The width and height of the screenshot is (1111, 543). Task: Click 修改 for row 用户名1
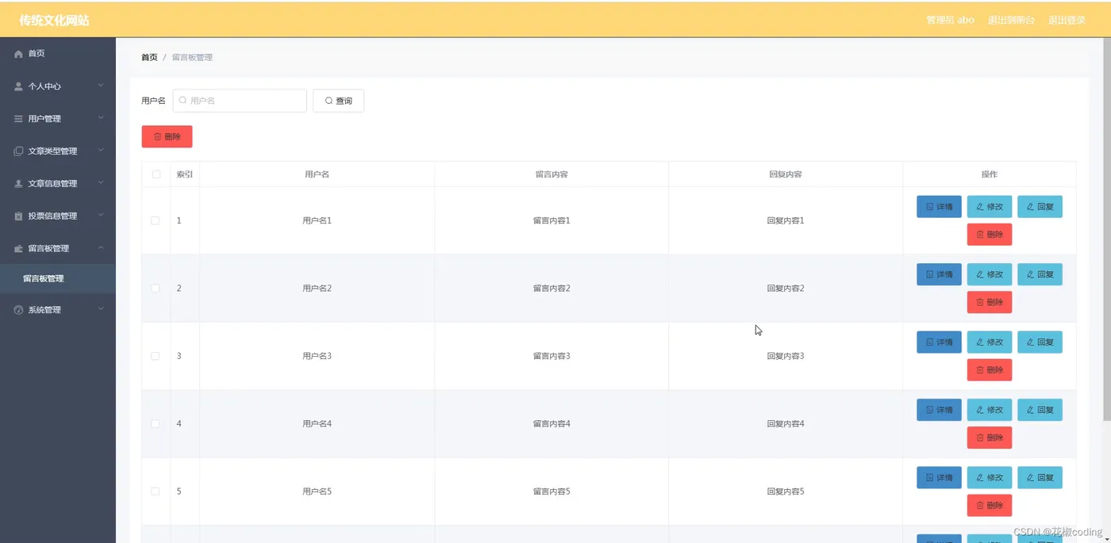click(x=990, y=207)
